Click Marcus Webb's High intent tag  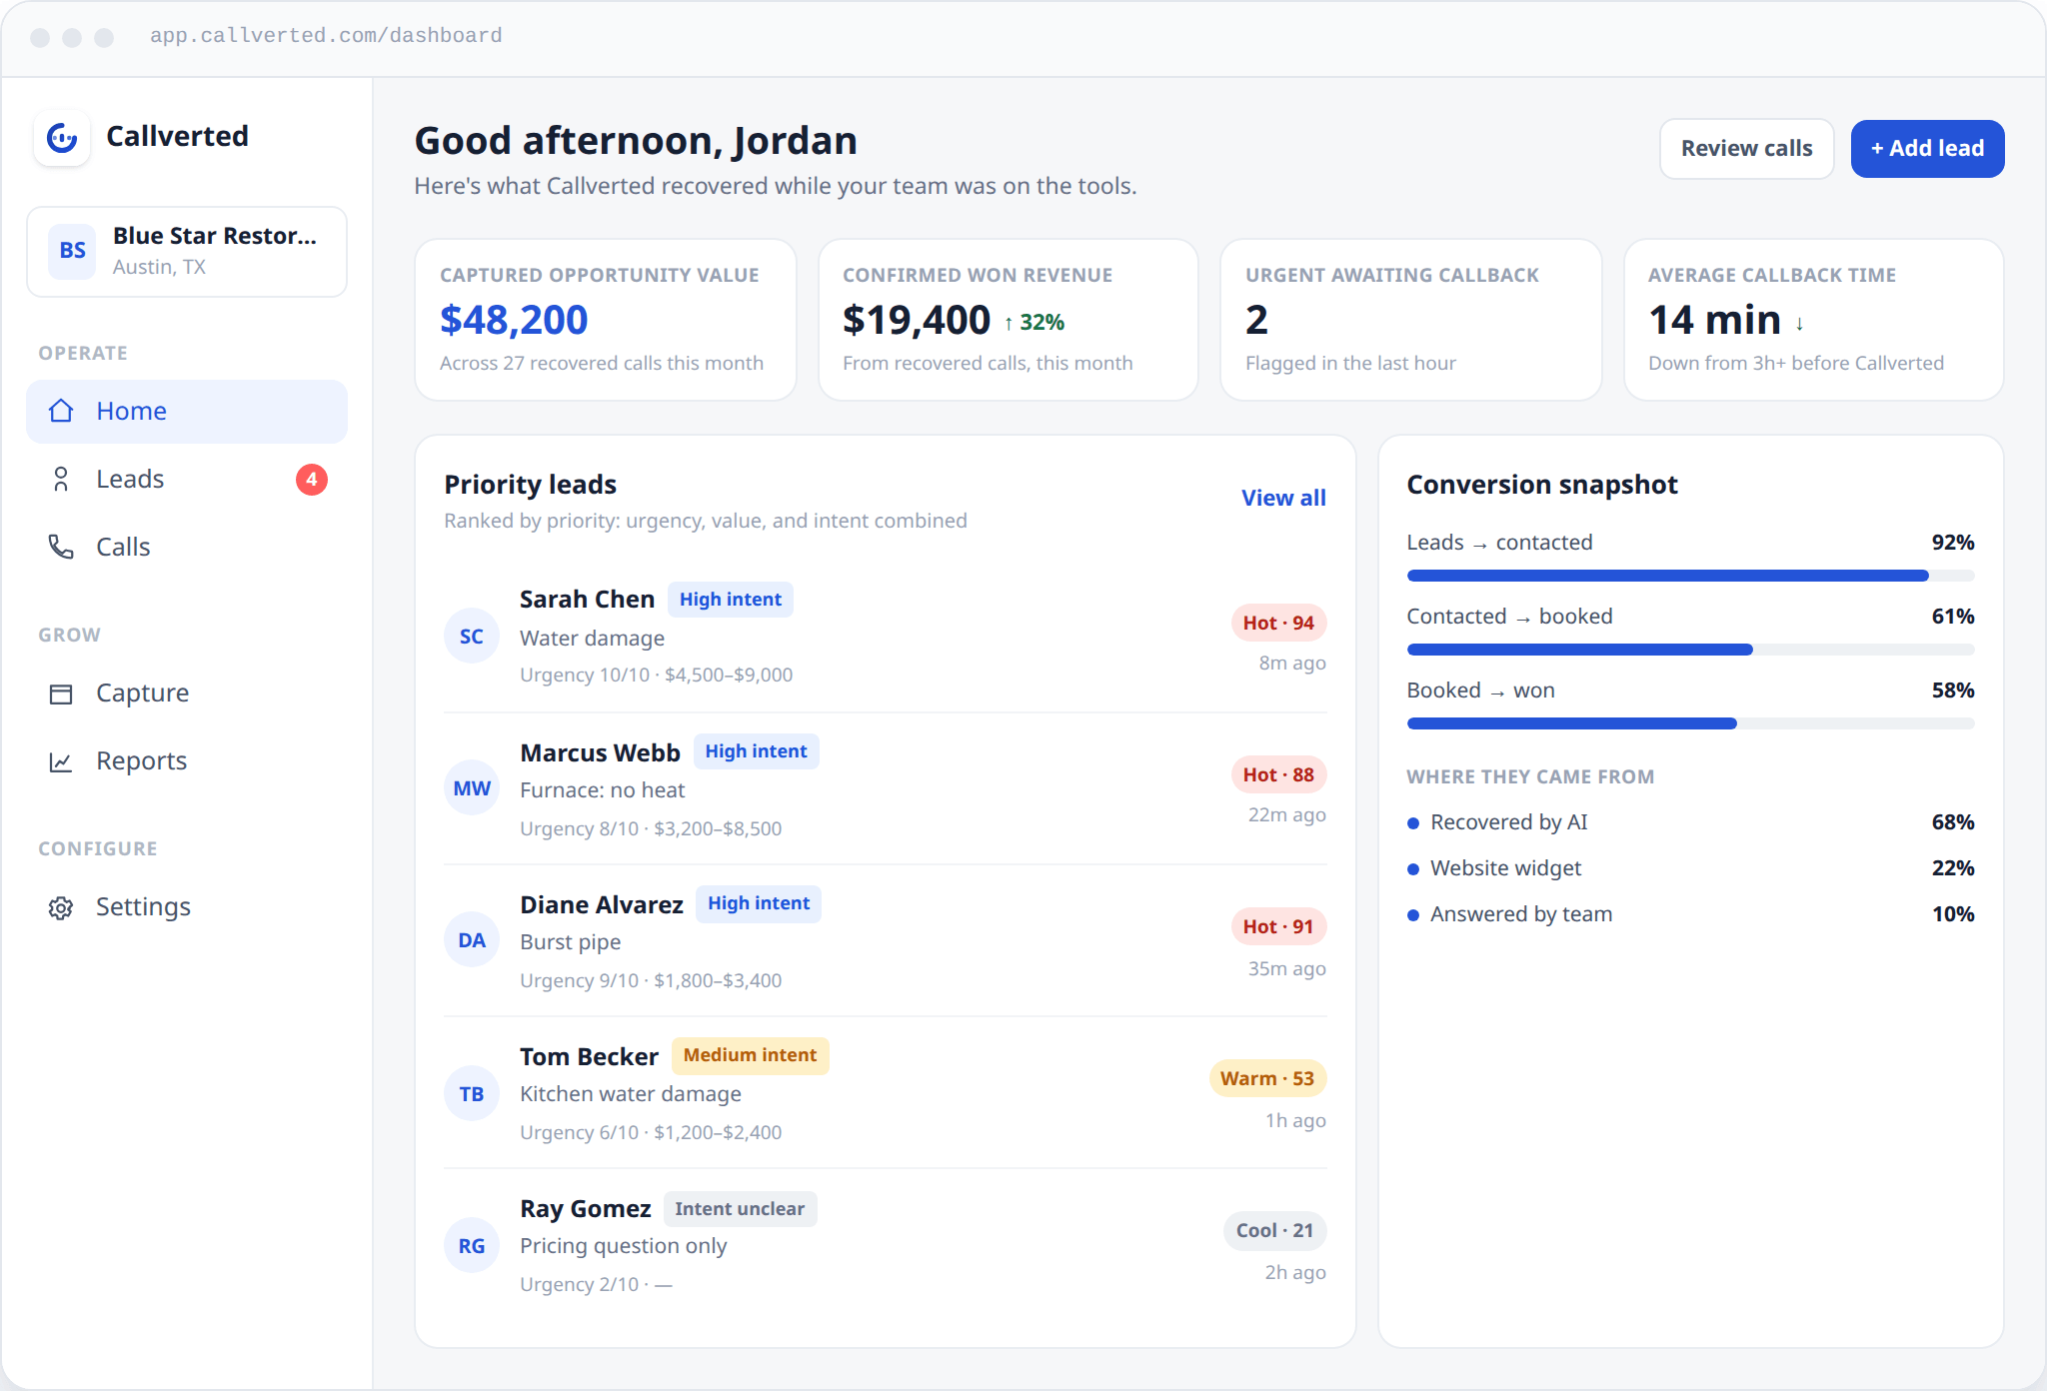point(756,751)
